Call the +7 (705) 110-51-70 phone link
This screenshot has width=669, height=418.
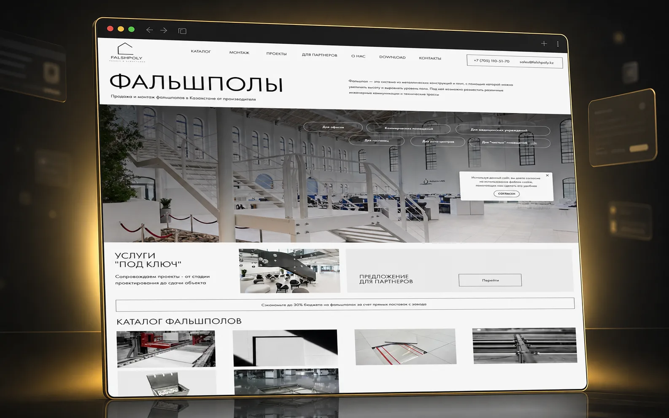coord(491,61)
